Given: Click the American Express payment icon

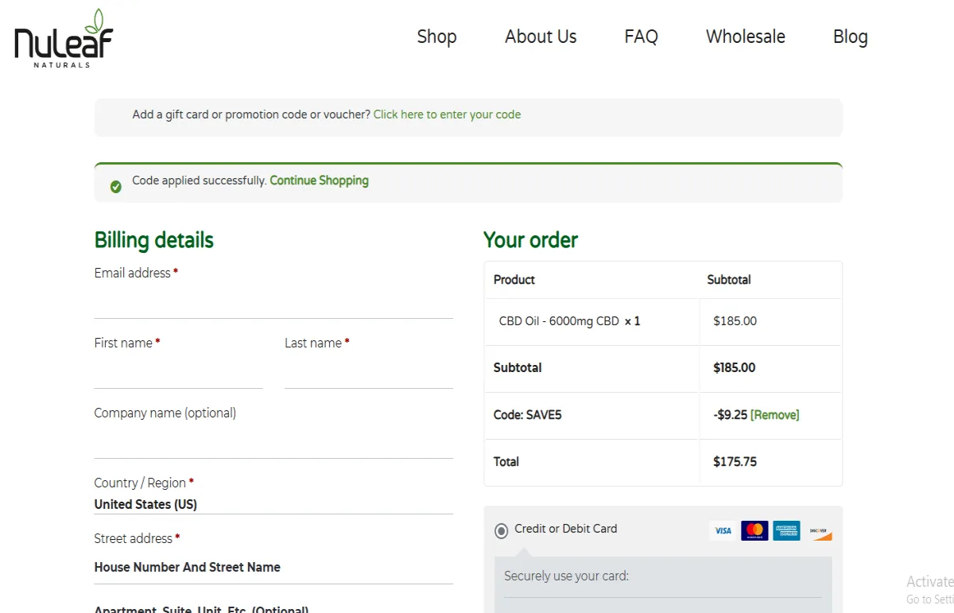Looking at the screenshot, I should [x=786, y=530].
